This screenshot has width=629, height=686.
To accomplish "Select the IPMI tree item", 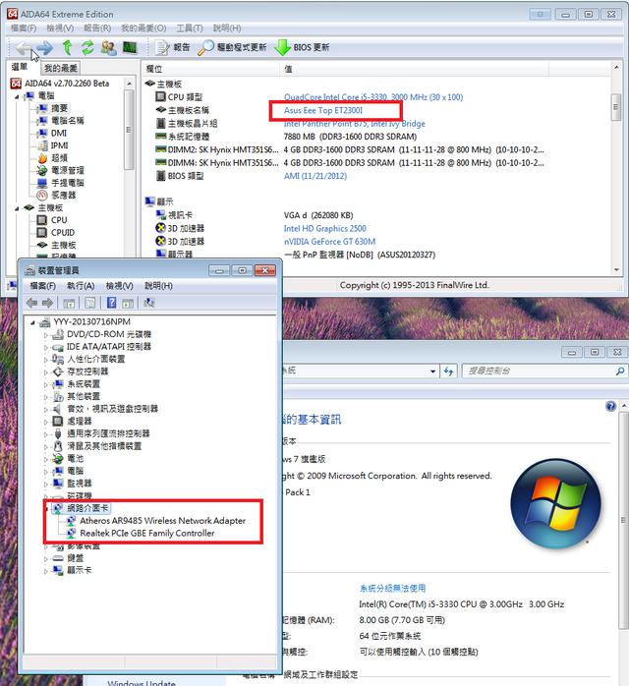I will (x=60, y=145).
